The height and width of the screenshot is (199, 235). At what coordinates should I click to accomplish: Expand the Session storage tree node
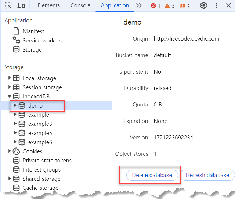click(10, 87)
